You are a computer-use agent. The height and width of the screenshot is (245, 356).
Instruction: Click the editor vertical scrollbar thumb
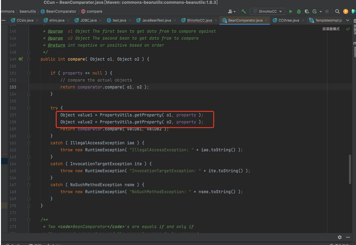pyautogui.click(x=350, y=169)
